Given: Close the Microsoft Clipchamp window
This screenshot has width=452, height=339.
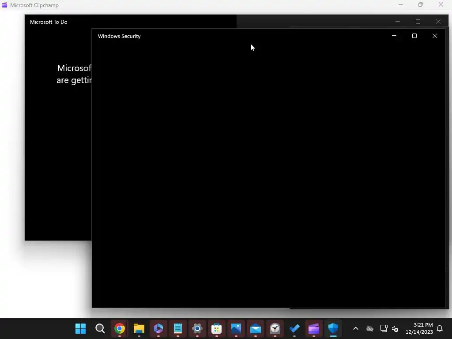Looking at the screenshot, I should [441, 4].
